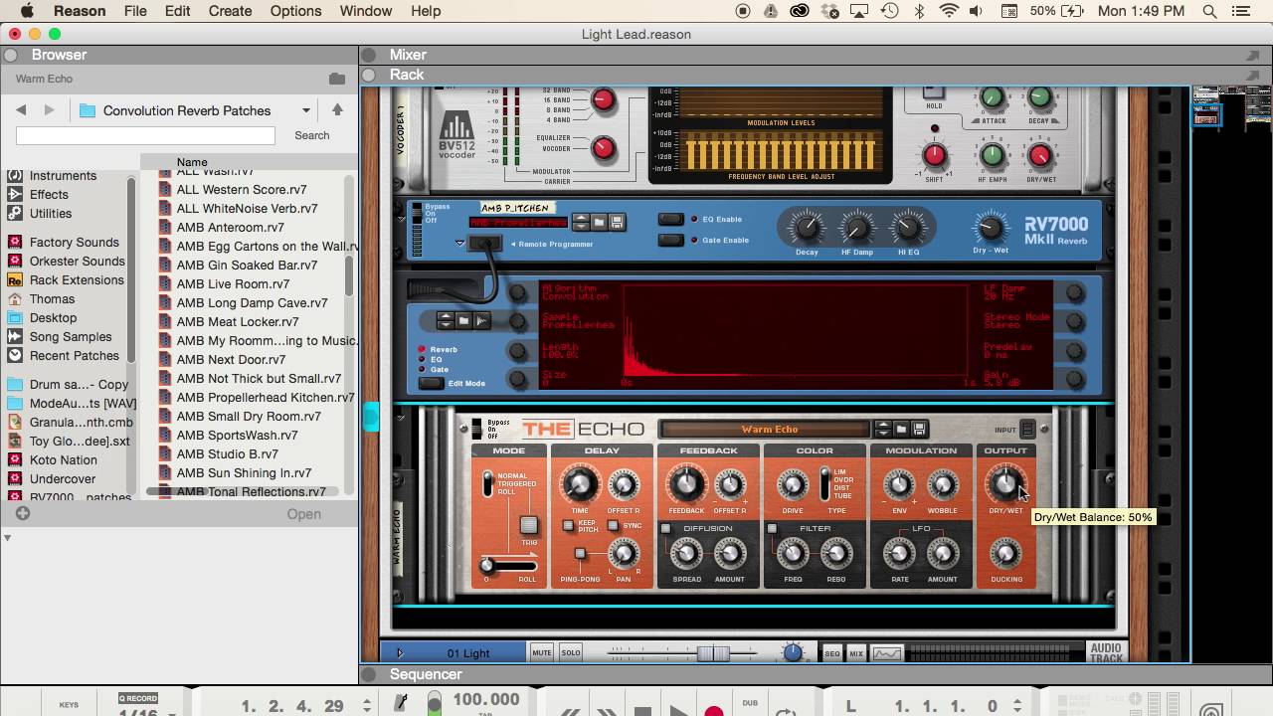
Task: Click the folder icon next to Warm Echo
Action: (337, 79)
